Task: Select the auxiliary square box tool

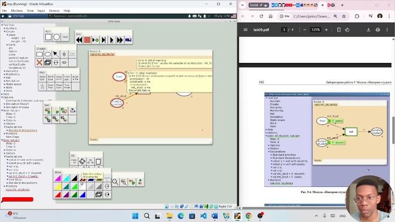Action: click(48, 37)
